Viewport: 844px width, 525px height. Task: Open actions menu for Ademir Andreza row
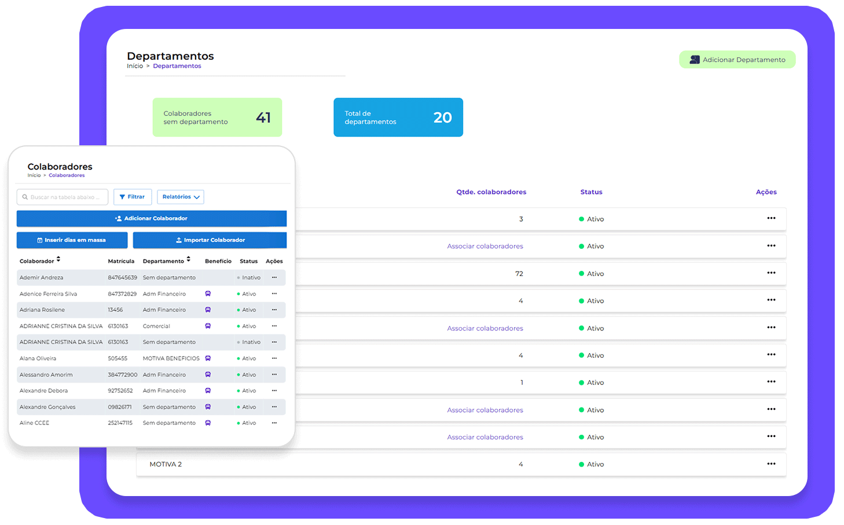pyautogui.click(x=274, y=277)
